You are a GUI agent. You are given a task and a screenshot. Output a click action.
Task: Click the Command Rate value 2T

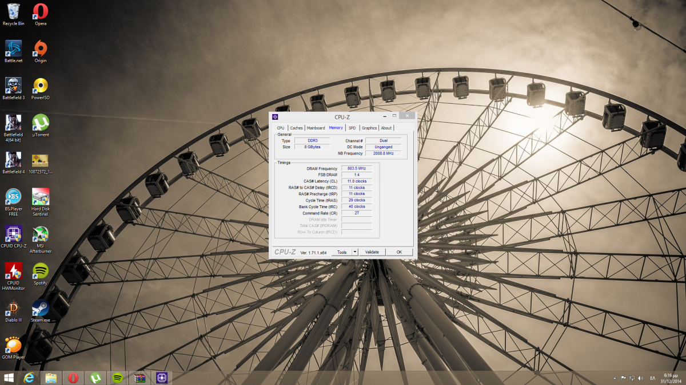coord(357,213)
